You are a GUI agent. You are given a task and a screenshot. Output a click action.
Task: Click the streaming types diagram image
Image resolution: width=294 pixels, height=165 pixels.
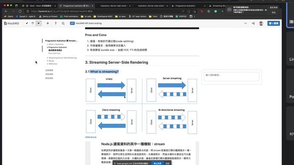142,106
